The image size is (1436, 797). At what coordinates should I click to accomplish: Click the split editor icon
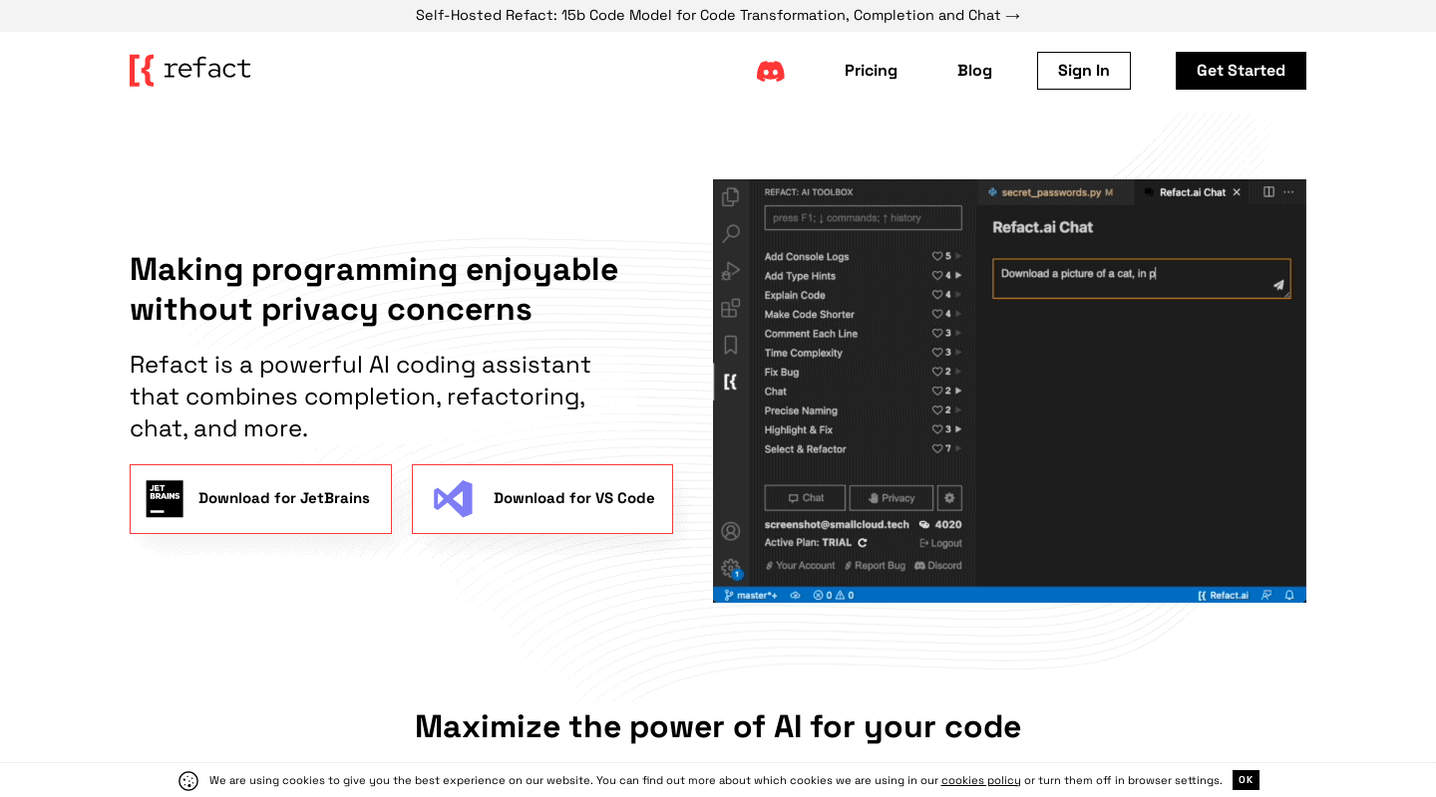coord(1268,192)
